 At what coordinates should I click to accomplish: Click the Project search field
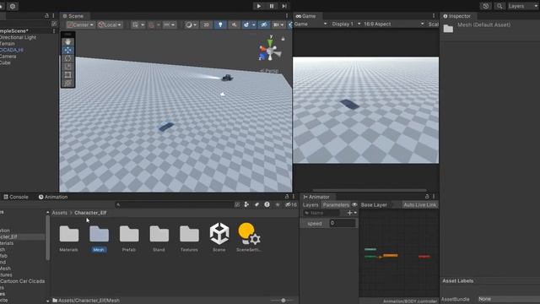(x=175, y=204)
